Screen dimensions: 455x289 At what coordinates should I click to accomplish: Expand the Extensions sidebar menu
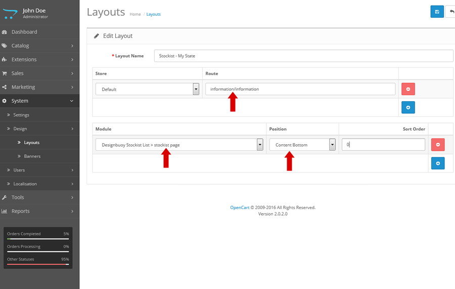coord(39,59)
